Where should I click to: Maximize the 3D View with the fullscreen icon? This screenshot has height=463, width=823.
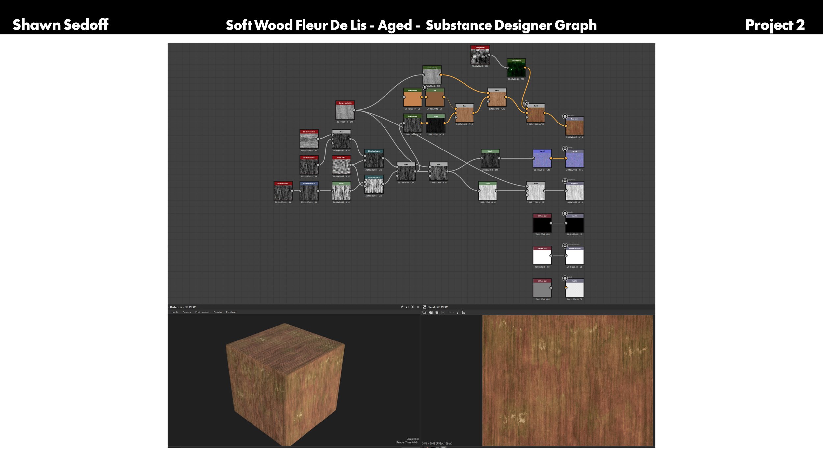coord(412,307)
